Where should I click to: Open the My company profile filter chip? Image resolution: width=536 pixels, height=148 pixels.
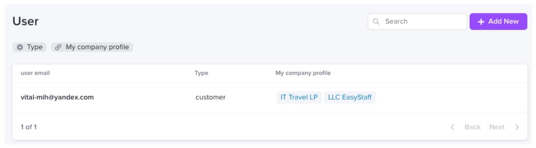[x=92, y=47]
